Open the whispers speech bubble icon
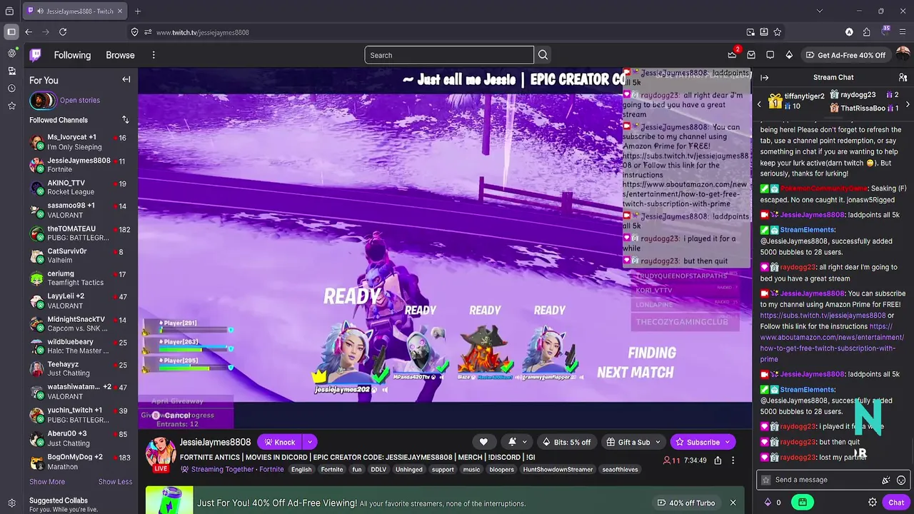This screenshot has height=514, width=914. (770, 55)
